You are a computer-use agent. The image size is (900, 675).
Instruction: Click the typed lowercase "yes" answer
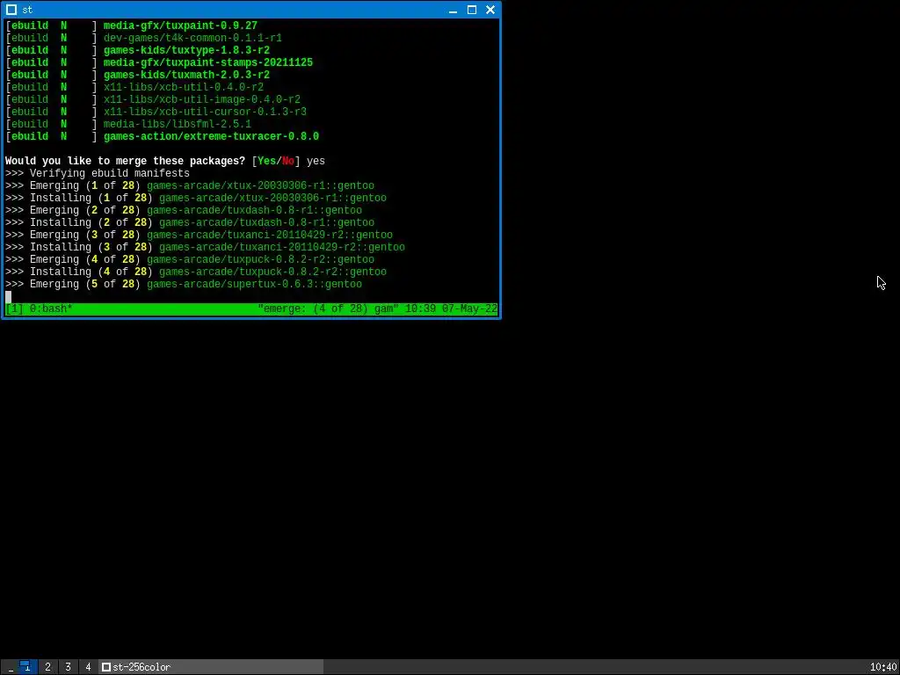(316, 162)
